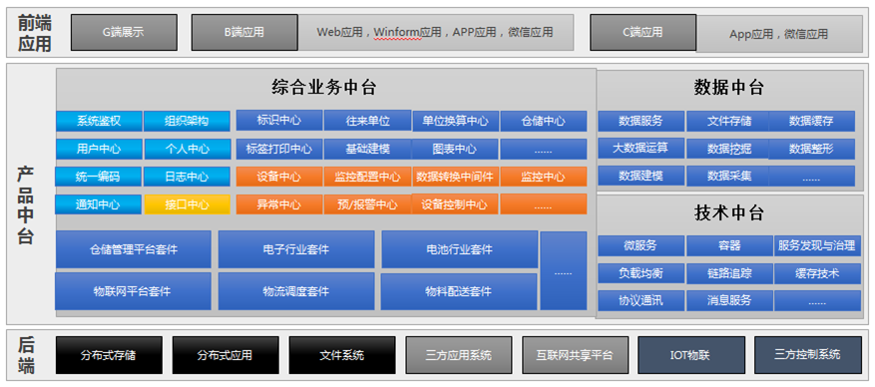
Task: Click the G端展示 block
Action: tap(124, 32)
